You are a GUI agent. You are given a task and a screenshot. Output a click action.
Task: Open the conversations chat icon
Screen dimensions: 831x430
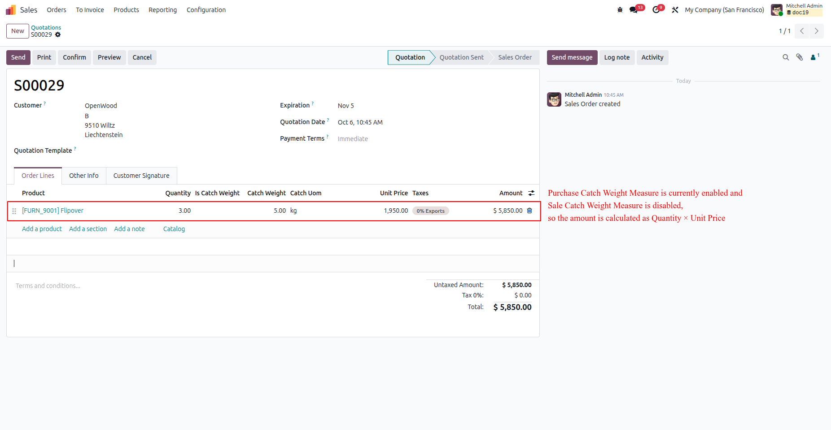tap(634, 10)
